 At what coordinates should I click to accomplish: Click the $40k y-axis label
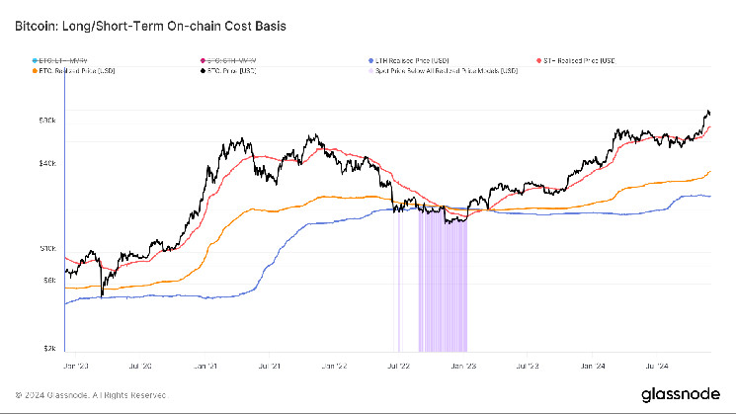click(x=47, y=163)
